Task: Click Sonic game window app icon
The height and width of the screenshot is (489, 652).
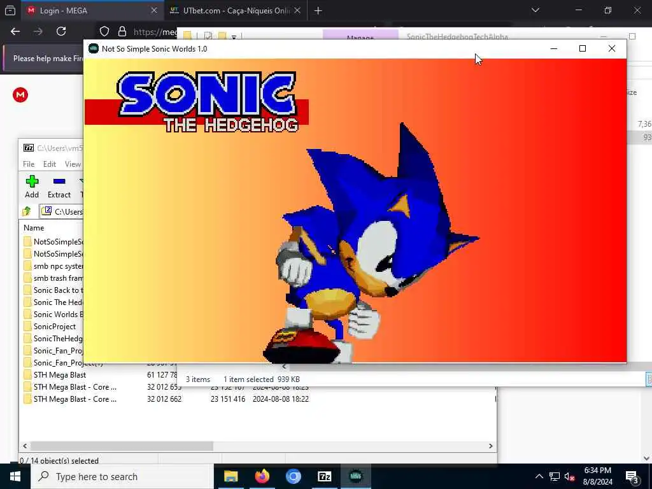Action: pyautogui.click(x=94, y=48)
